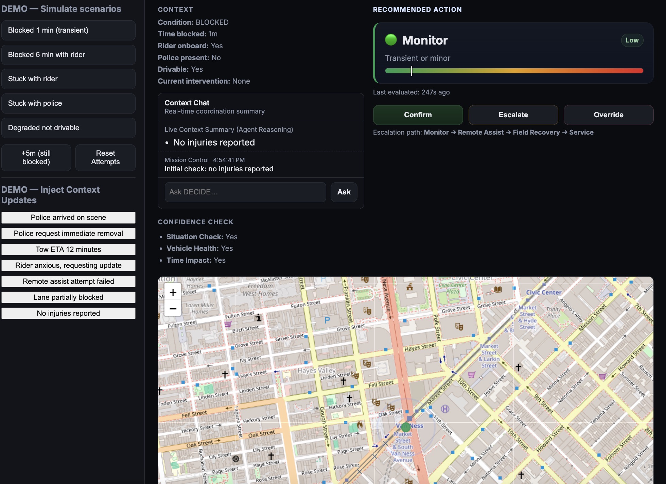Image resolution: width=666 pixels, height=484 pixels.
Task: Click the severity gradient bar
Action: [514, 71]
